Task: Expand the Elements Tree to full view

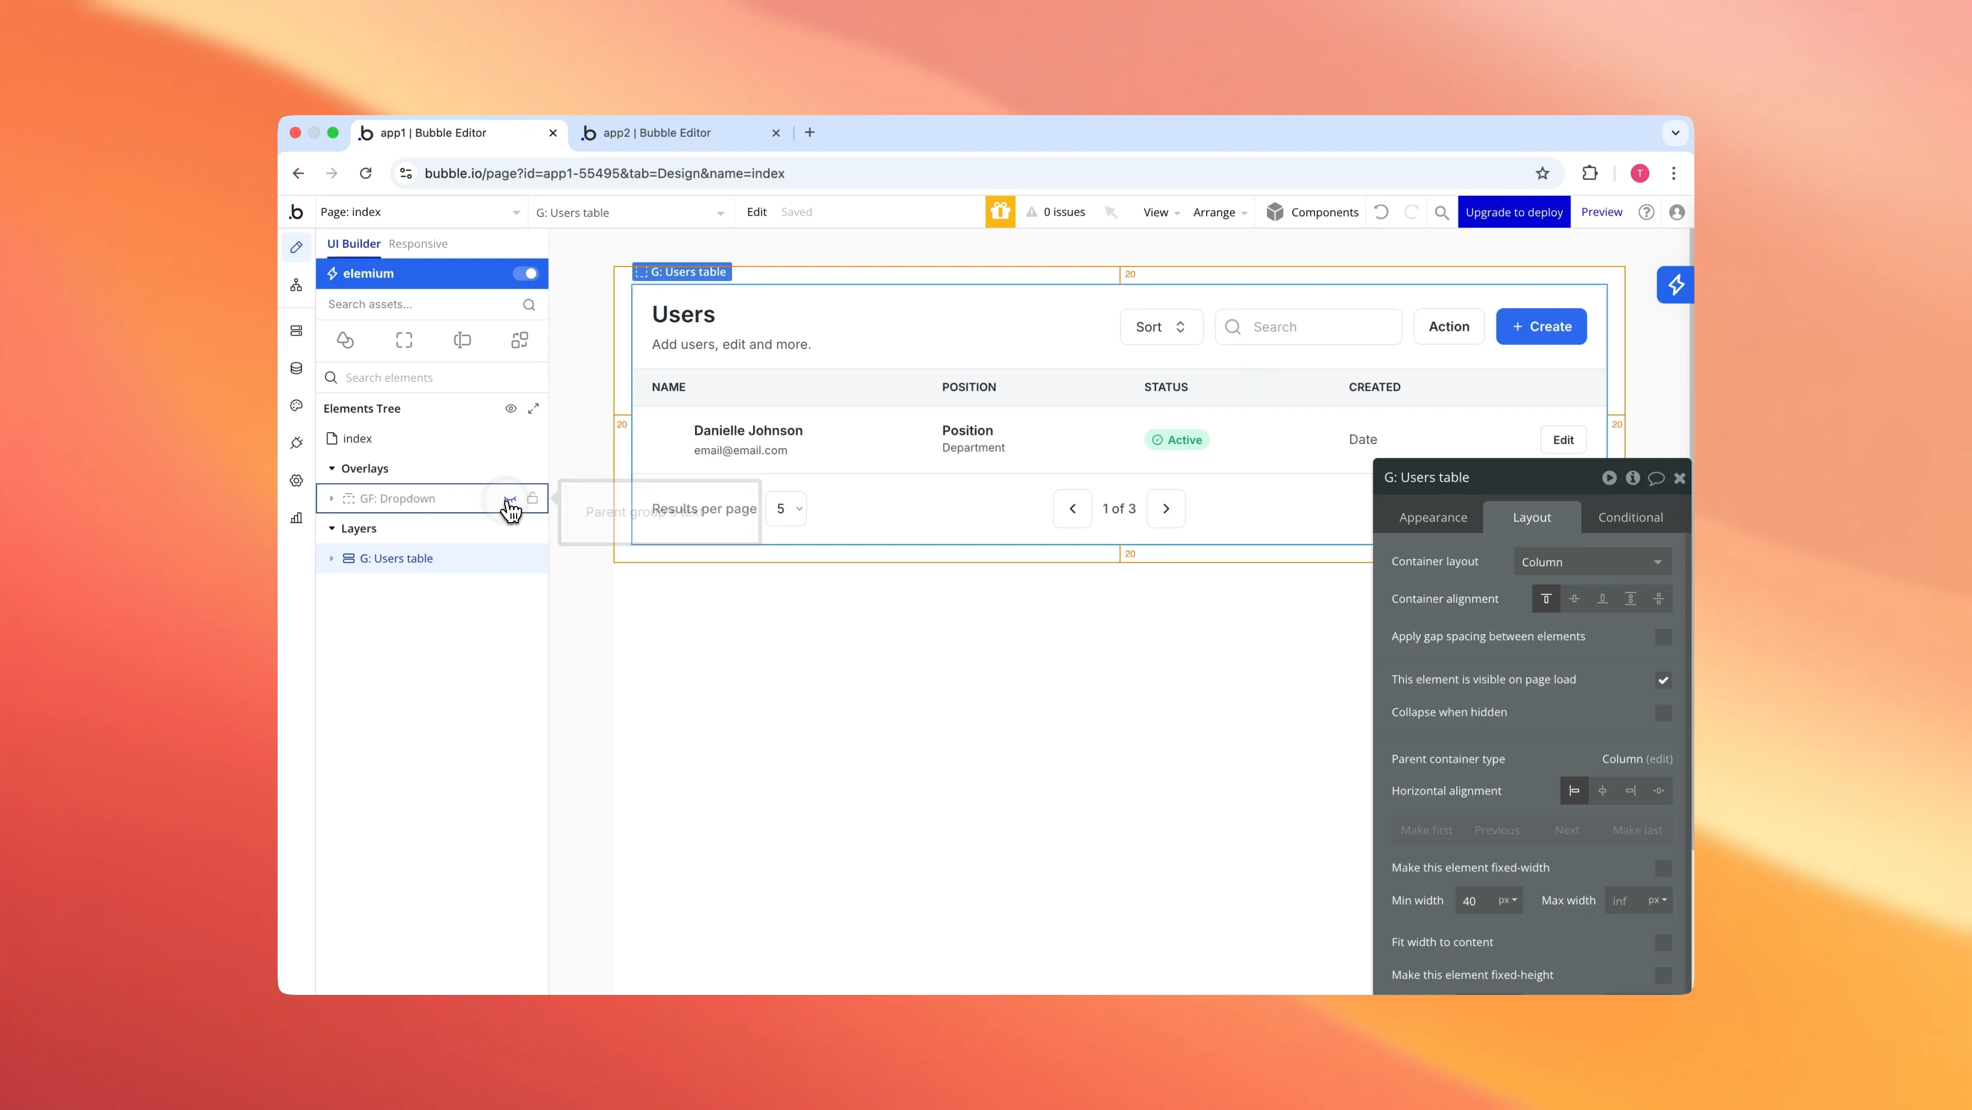Action: [x=534, y=409]
